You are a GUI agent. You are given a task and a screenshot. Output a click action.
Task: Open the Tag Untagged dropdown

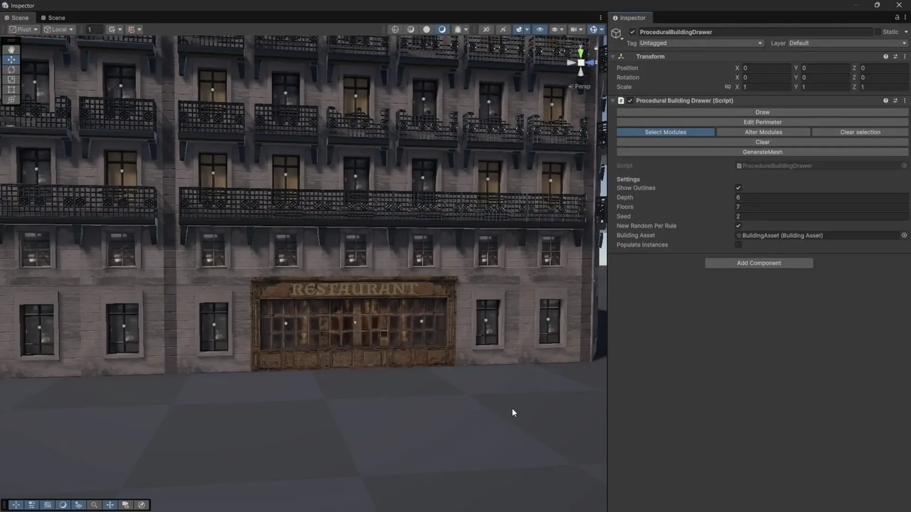pos(700,43)
